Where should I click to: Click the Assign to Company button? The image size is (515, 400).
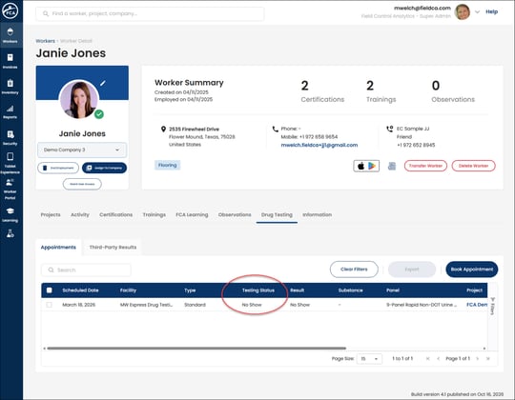click(104, 168)
